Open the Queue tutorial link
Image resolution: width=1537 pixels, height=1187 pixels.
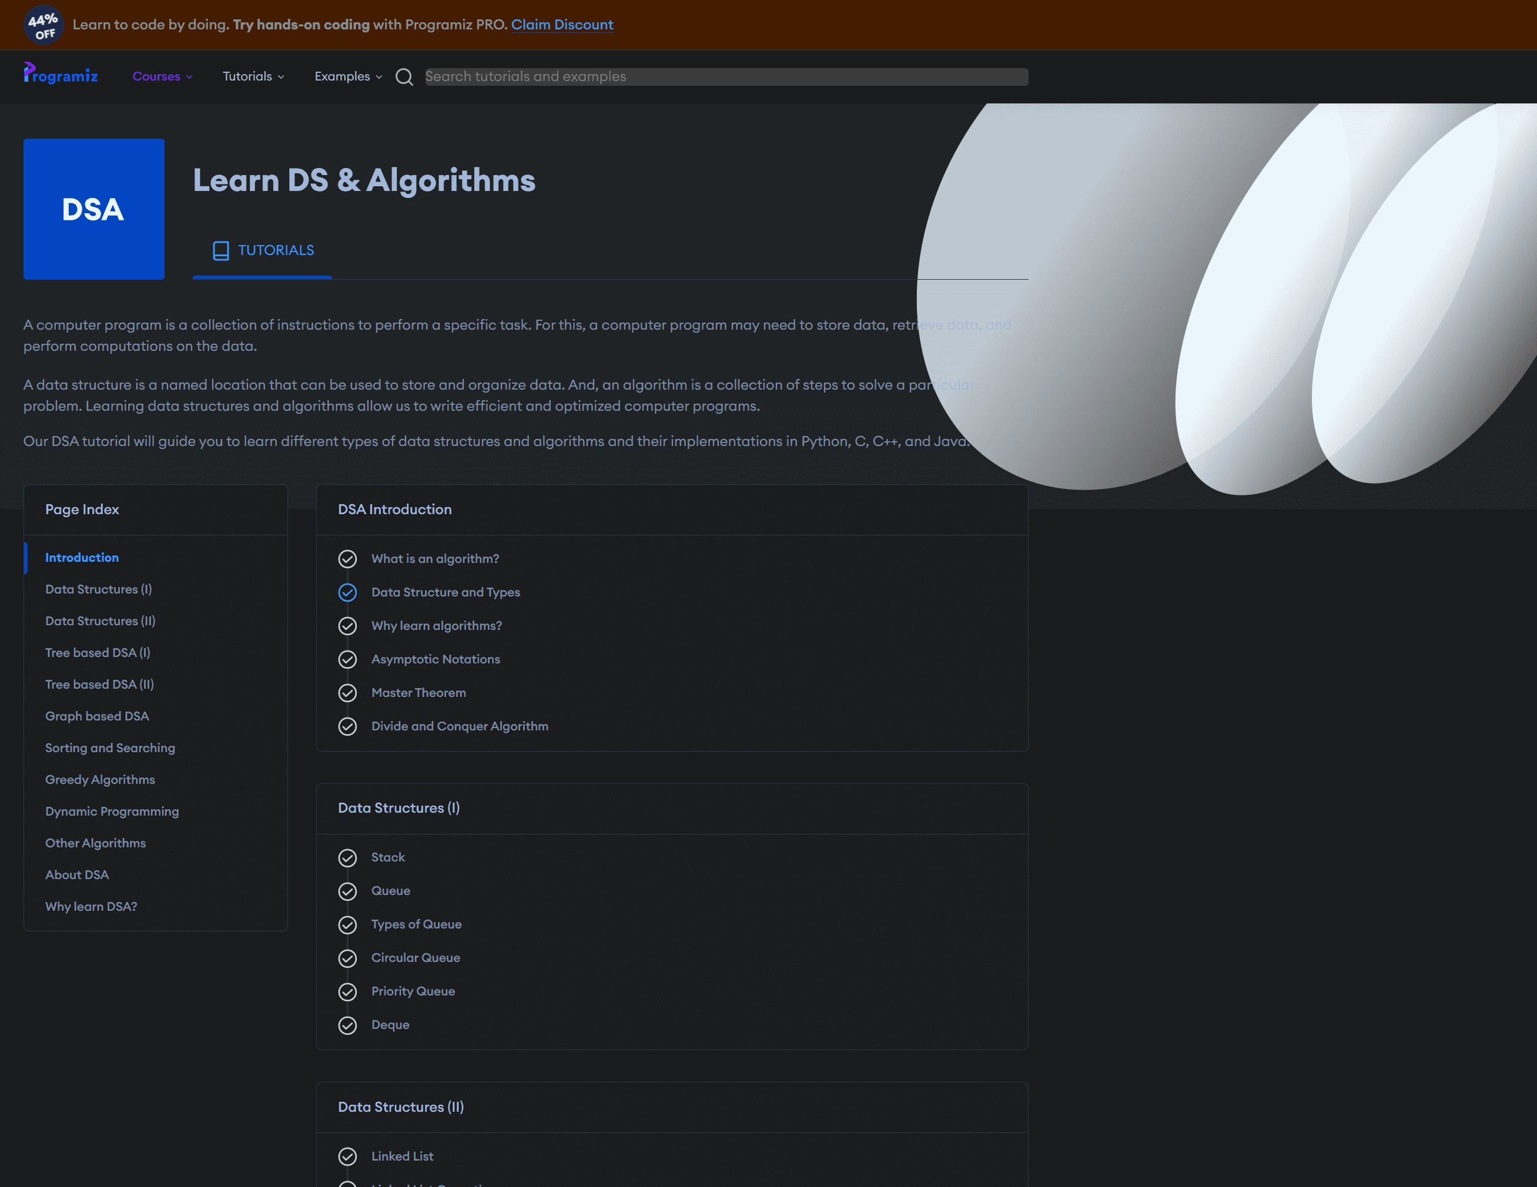[x=391, y=891]
